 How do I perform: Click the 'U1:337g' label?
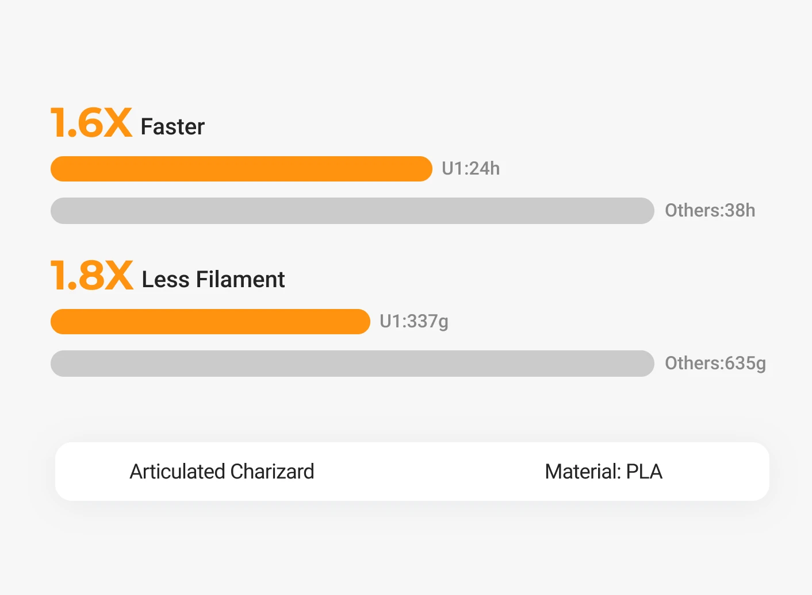coord(414,322)
